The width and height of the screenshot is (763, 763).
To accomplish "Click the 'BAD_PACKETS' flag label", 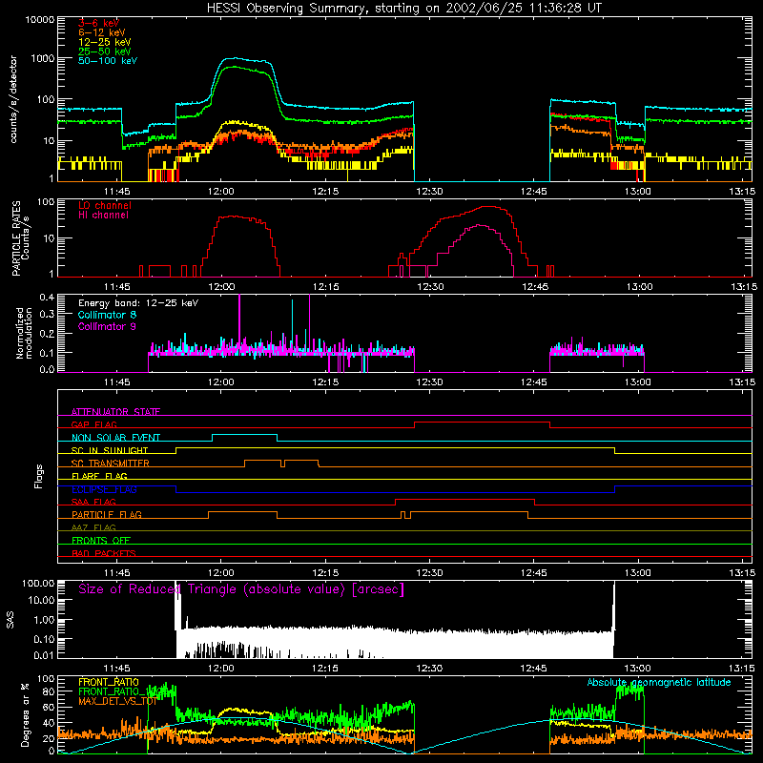I will (x=104, y=553).
